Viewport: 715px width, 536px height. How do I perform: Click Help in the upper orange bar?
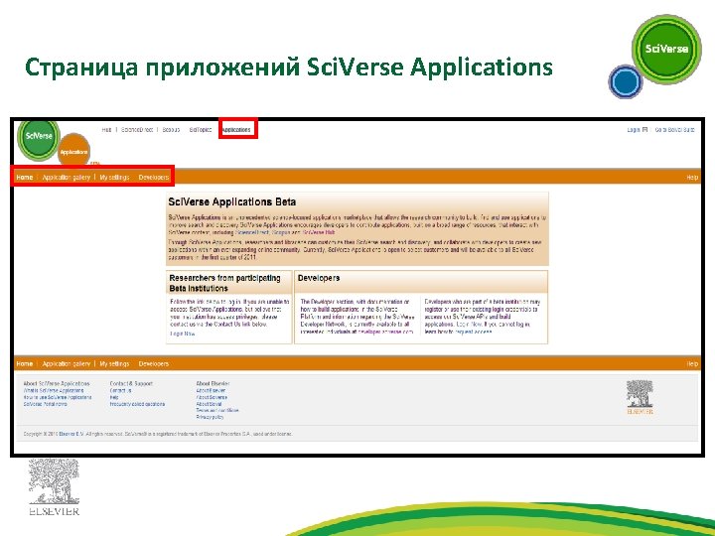[692, 178]
